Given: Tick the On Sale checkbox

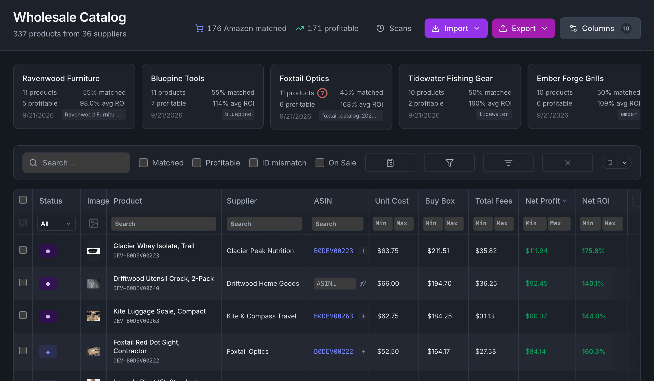Looking at the screenshot, I should [320, 163].
